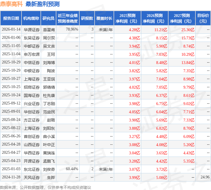This screenshot has width=211, height=190.
Task: Click the 数据来源 footer note
Action: 46,187
